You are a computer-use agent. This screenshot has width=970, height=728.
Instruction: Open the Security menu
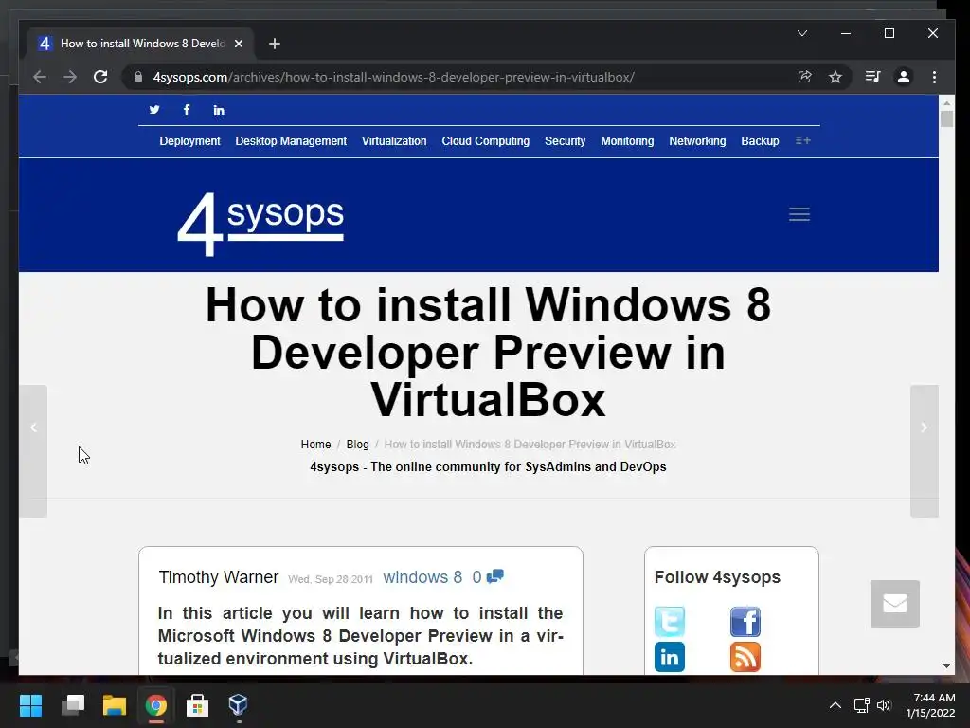click(x=565, y=141)
